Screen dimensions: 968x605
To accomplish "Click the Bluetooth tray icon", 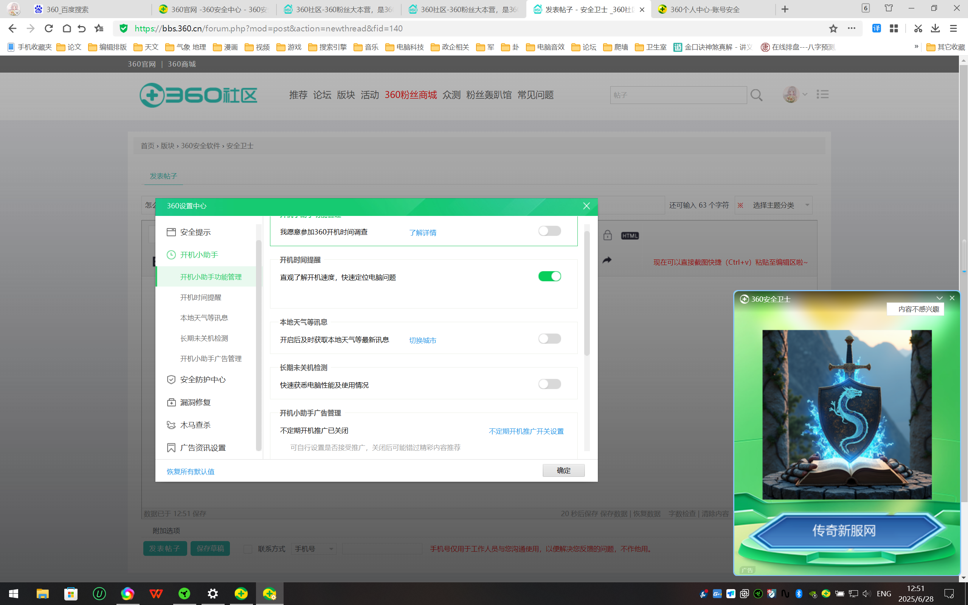I will tap(799, 594).
